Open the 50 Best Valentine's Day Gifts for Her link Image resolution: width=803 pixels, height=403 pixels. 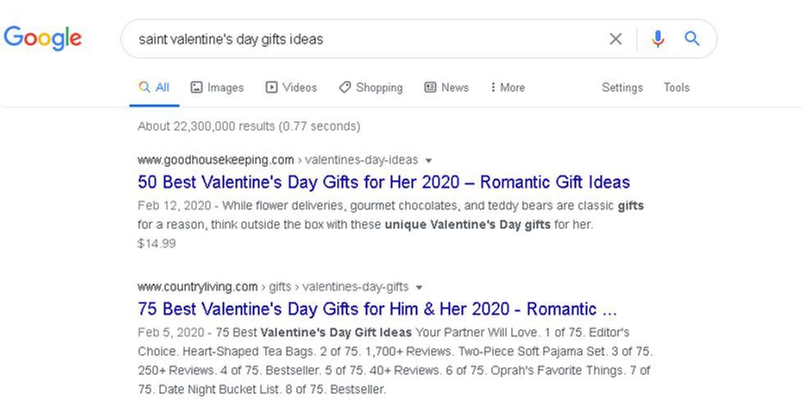point(384,182)
